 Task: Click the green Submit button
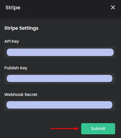pos(98,129)
